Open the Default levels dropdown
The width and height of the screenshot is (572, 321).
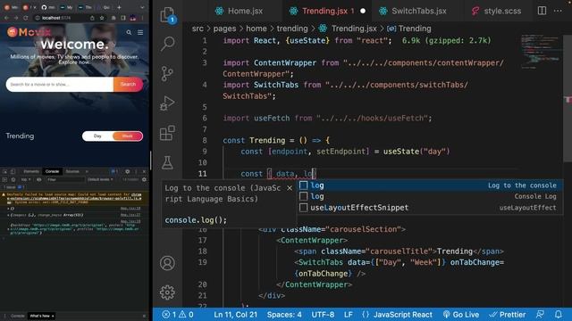coord(100,179)
